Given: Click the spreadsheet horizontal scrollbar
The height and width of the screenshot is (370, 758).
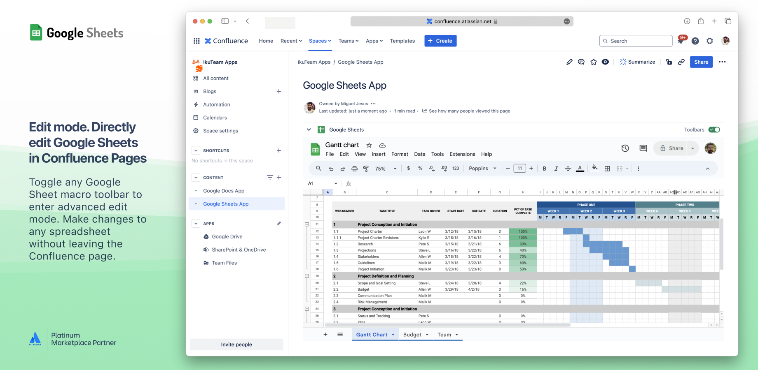Looking at the screenshot, I should (x=447, y=325).
